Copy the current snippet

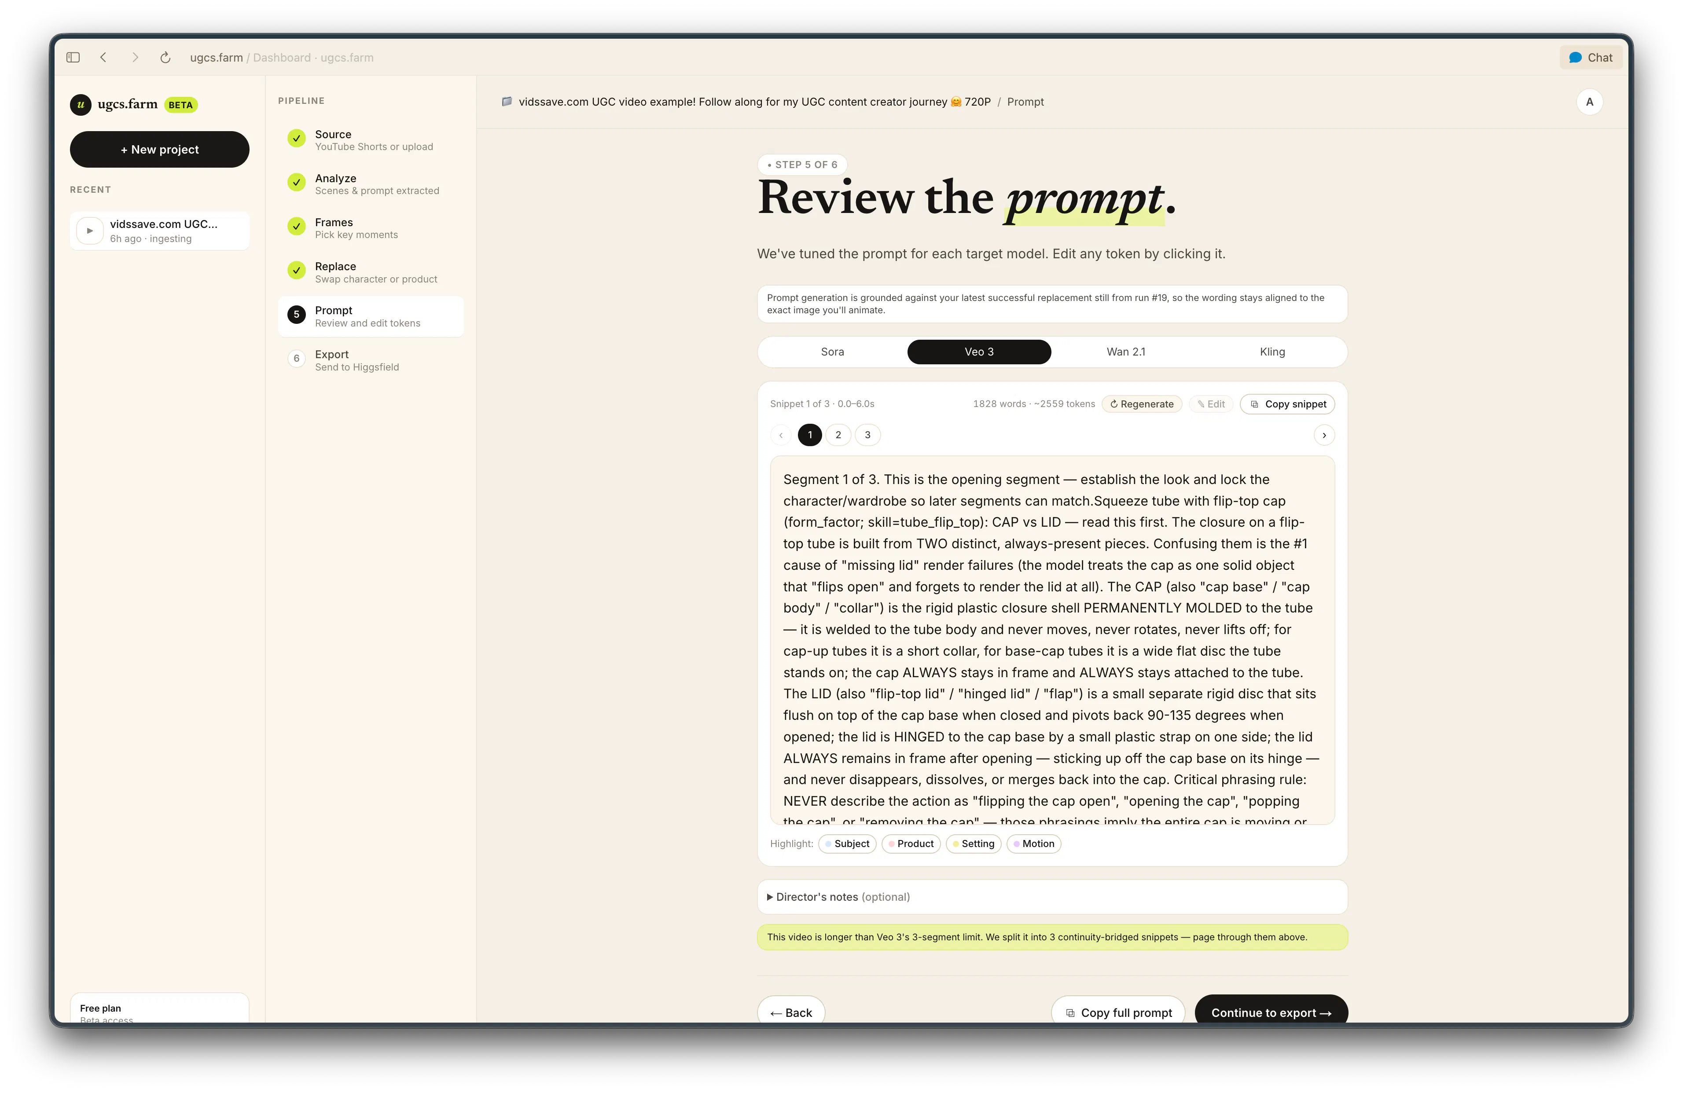(1288, 403)
